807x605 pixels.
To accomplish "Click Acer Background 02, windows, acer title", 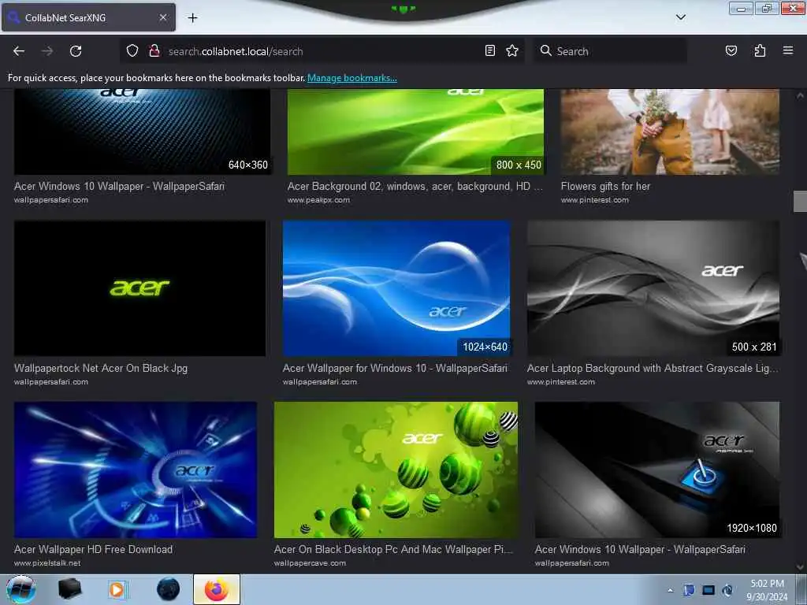I will 415,186.
